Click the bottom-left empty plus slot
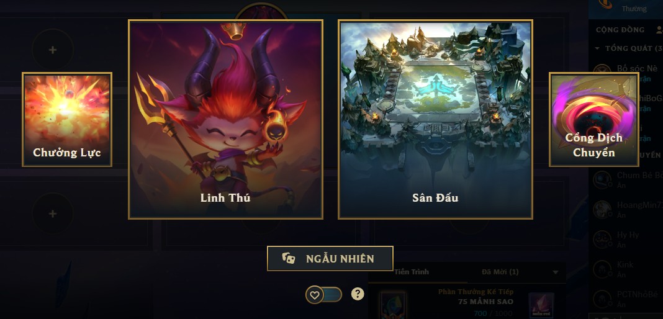 click(x=52, y=213)
